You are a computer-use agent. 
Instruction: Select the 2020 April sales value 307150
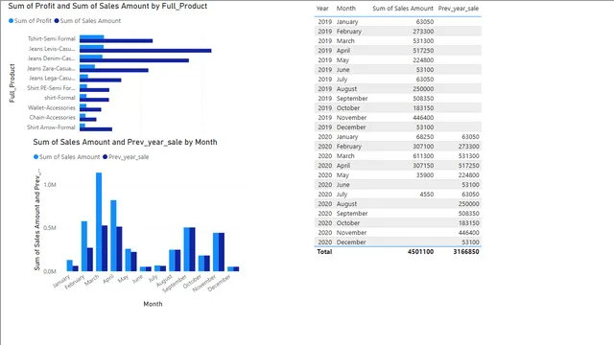[x=423, y=166]
